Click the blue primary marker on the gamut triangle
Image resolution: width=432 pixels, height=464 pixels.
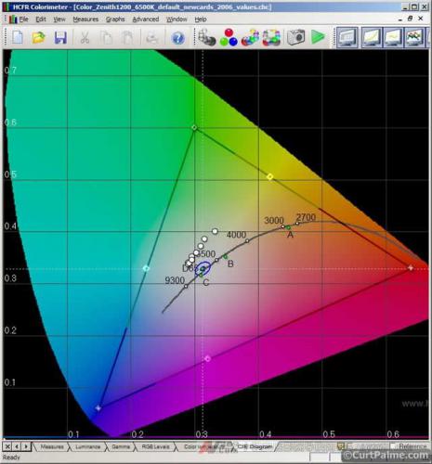pos(98,408)
